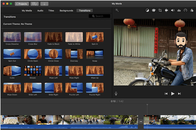Select the Cross Dissolve transition thumbnail
This screenshot has height=130, width=196.
12,37
